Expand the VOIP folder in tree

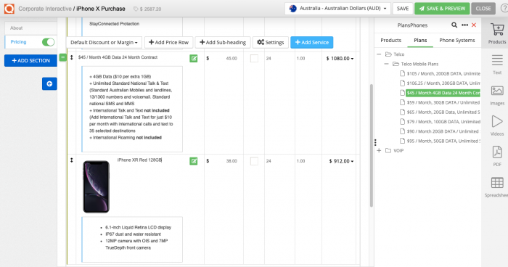[x=379, y=151]
